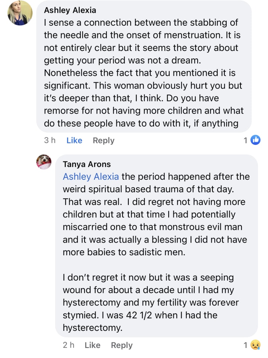Click the blue thumbs-up reaction icon
The width and height of the screenshot is (268, 358).
point(255,140)
